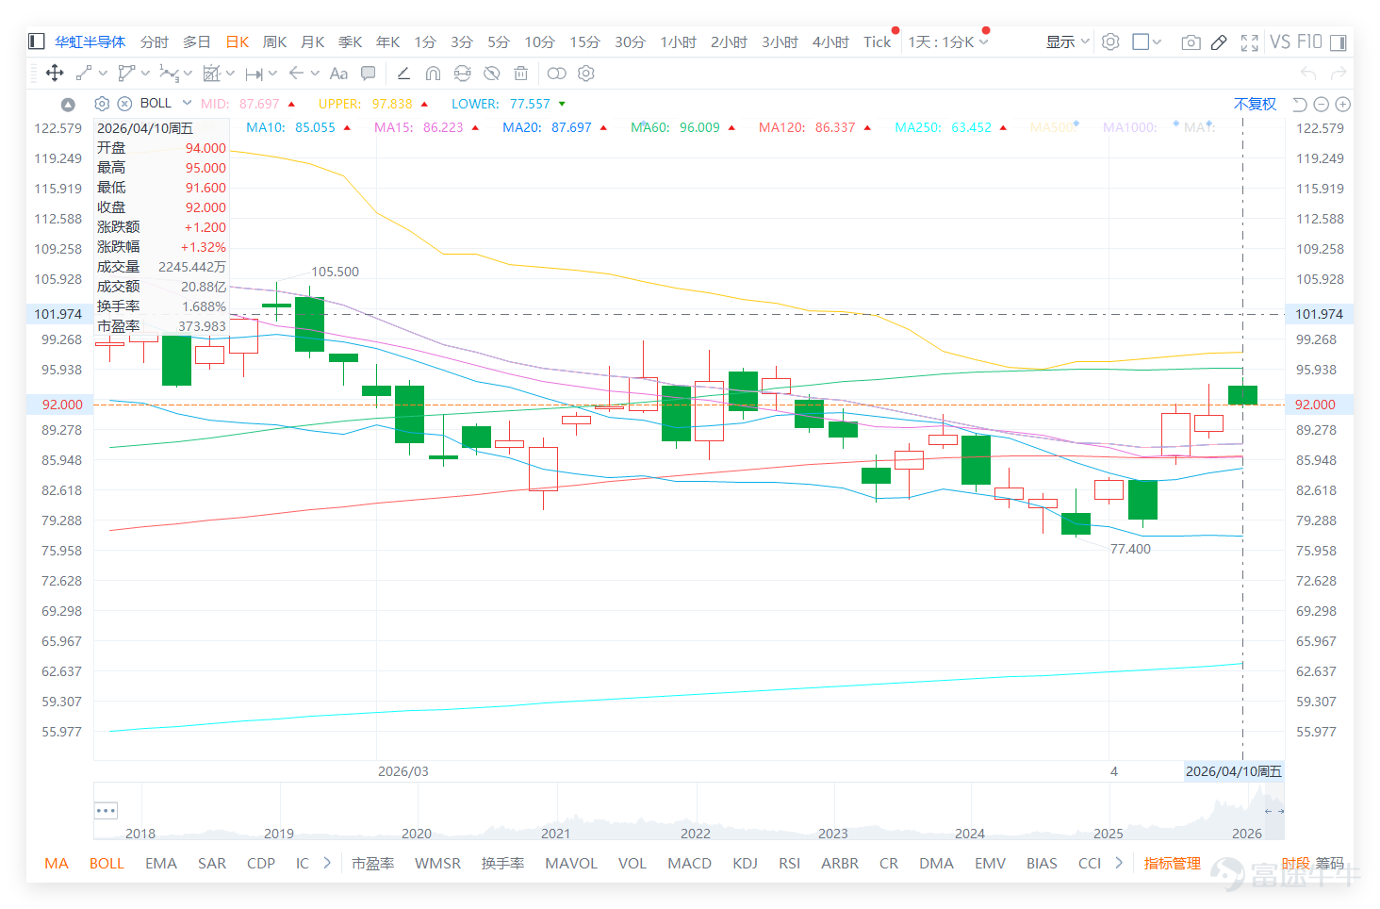
Task: Redo the last drawing action
Action: (1339, 74)
